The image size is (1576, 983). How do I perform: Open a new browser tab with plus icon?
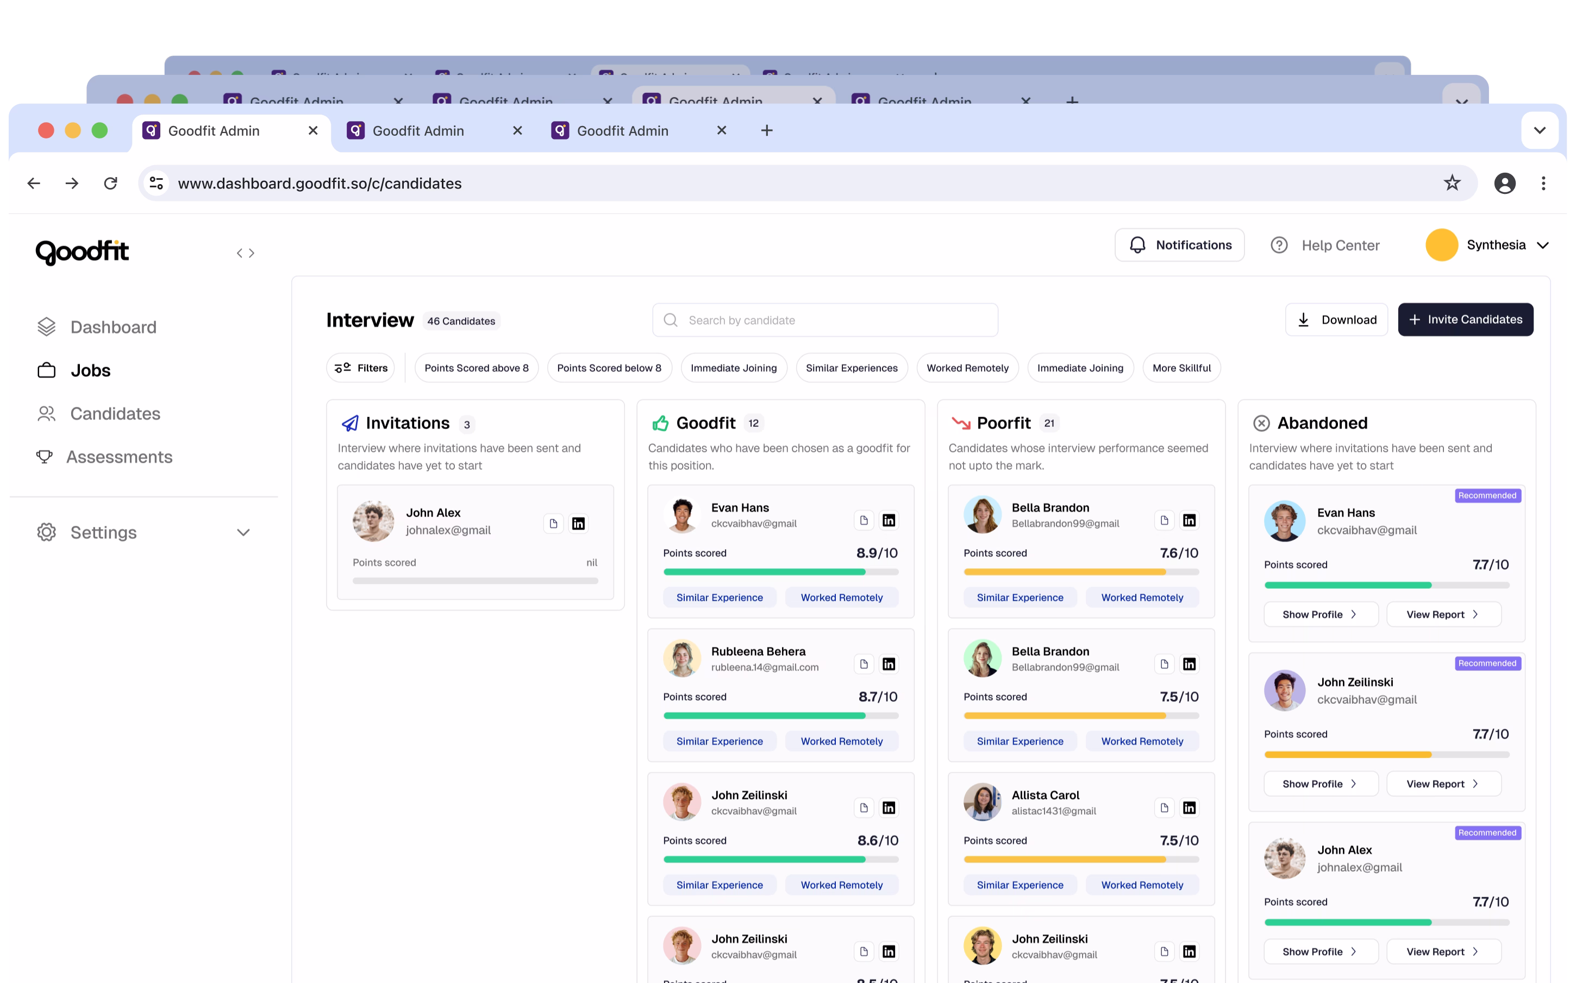click(767, 131)
